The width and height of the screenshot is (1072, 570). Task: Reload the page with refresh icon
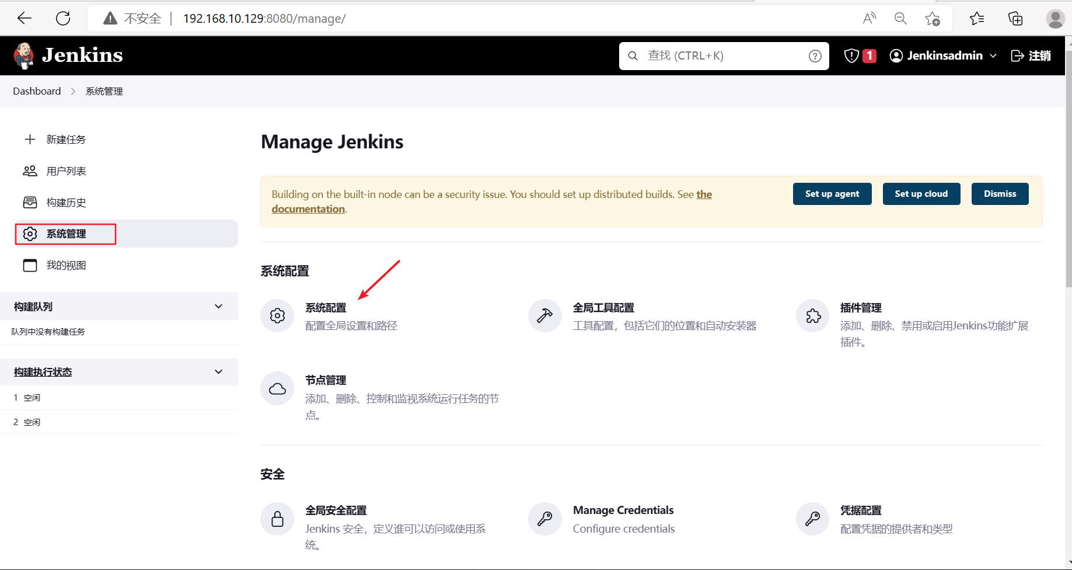[x=63, y=19]
